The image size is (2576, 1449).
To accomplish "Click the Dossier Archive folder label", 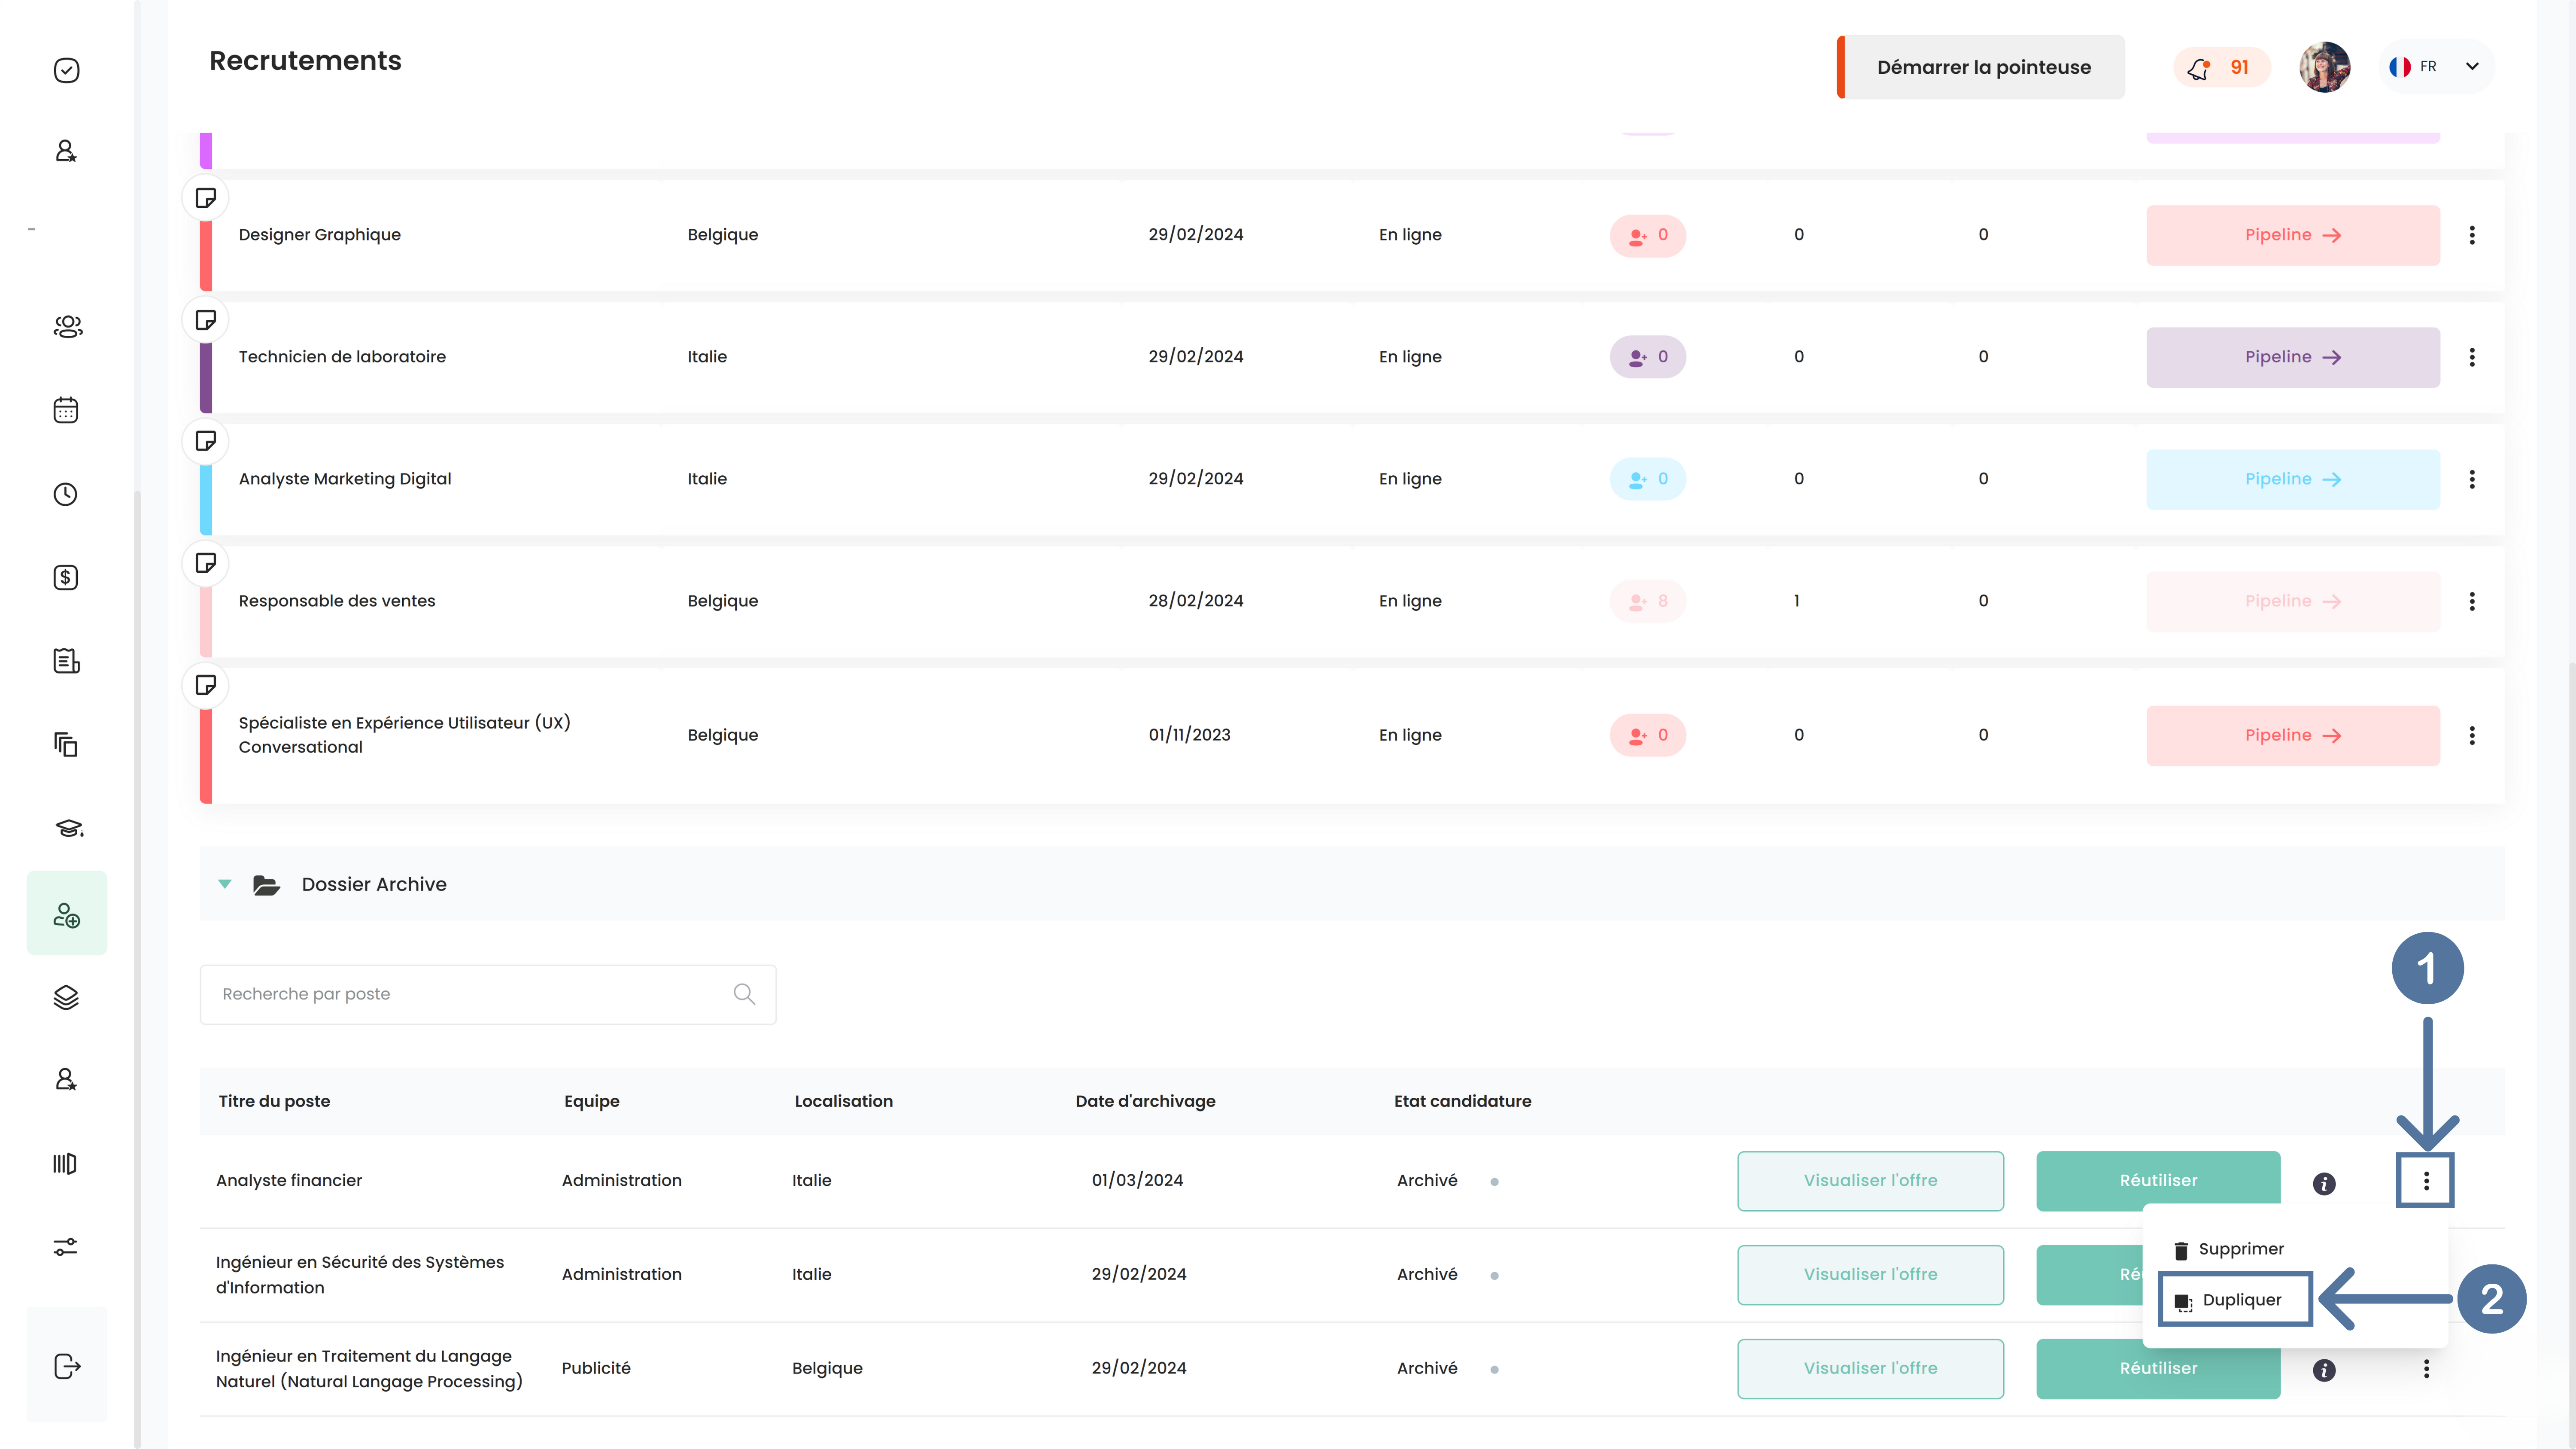I will tap(374, 884).
